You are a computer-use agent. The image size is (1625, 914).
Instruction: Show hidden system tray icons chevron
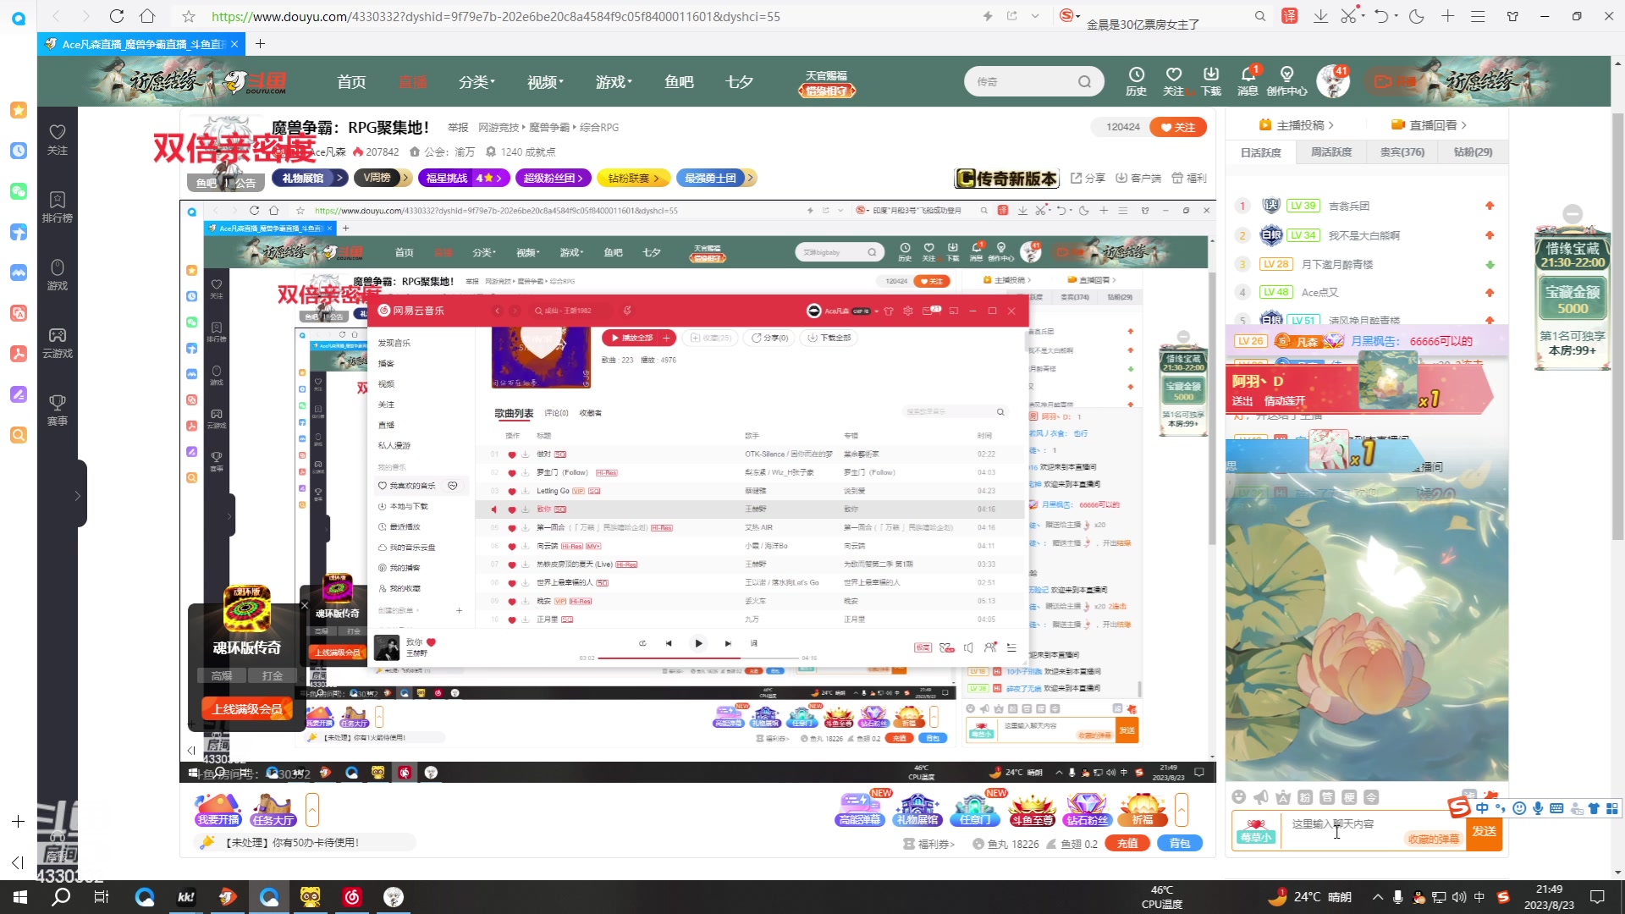click(1378, 897)
